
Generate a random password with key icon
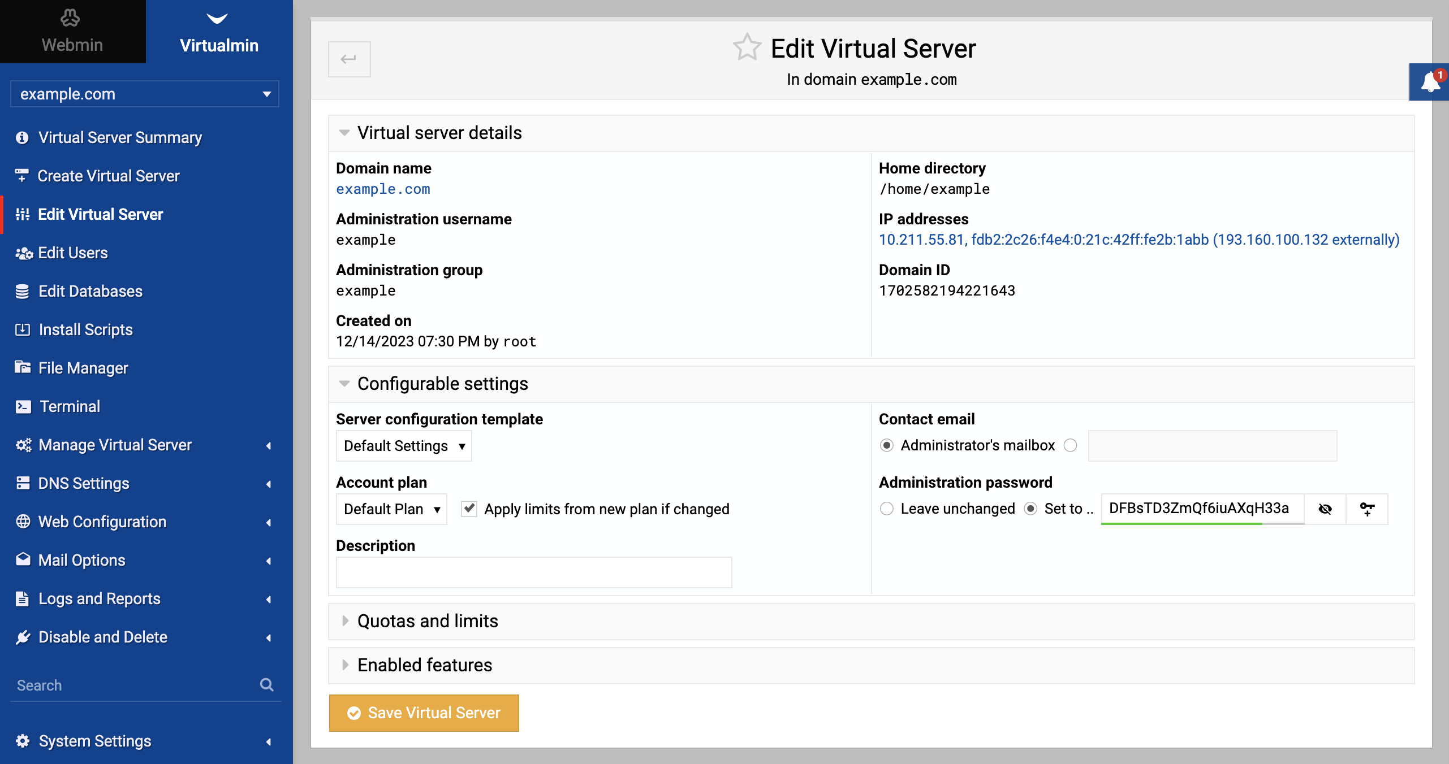(x=1367, y=509)
